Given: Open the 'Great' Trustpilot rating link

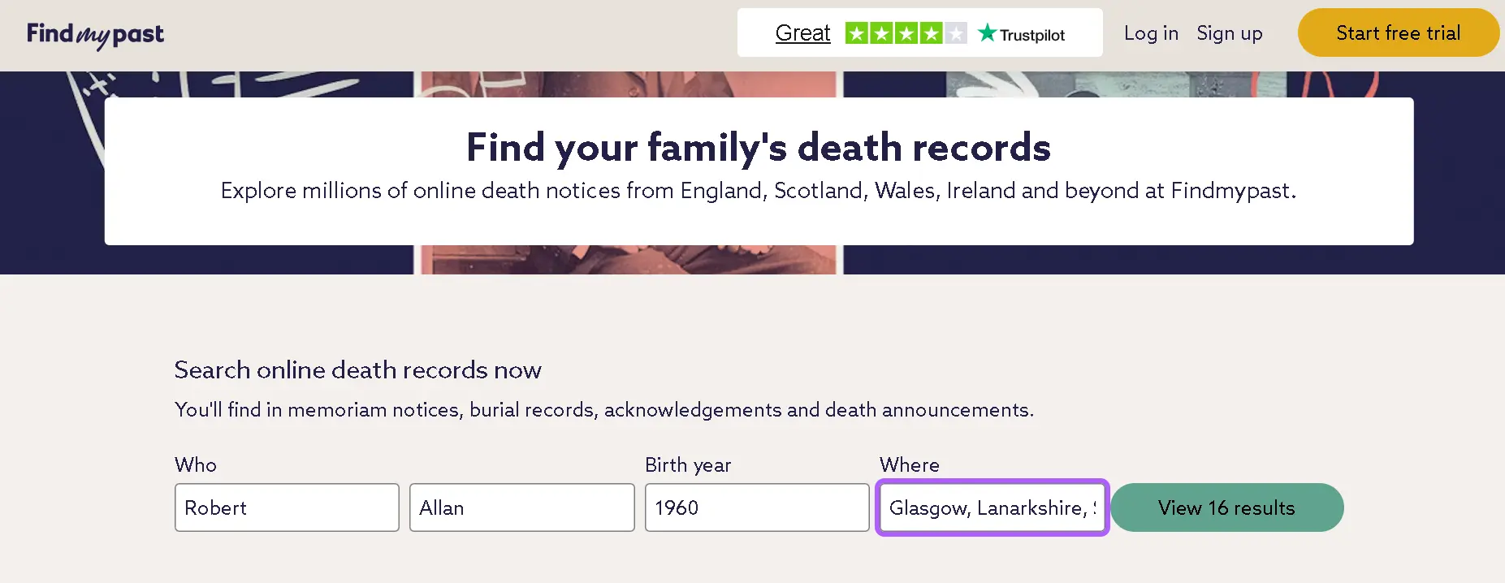Looking at the screenshot, I should pyautogui.click(x=802, y=33).
